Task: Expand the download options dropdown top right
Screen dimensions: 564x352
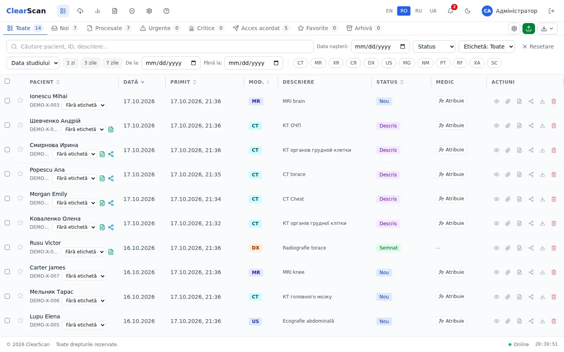Action: [x=548, y=28]
